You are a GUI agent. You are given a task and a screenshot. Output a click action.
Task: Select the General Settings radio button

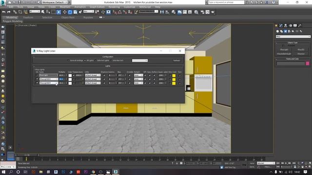[68, 60]
